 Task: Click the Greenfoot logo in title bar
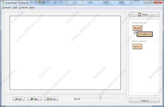(3, 3)
